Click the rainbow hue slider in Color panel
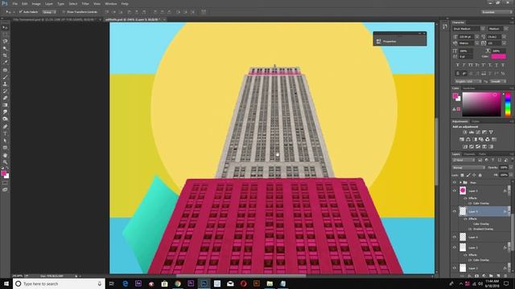This screenshot has height=289, width=515. point(508,104)
